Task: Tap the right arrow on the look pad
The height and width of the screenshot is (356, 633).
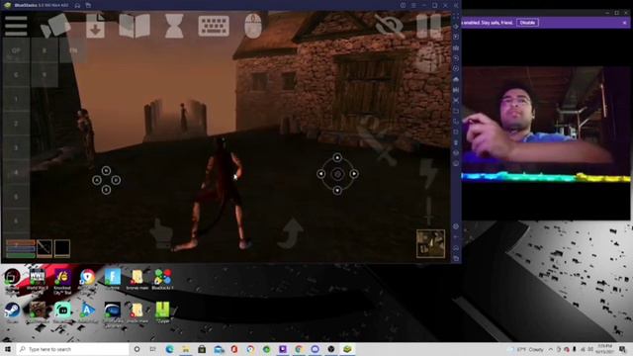Action: pyautogui.click(x=354, y=174)
